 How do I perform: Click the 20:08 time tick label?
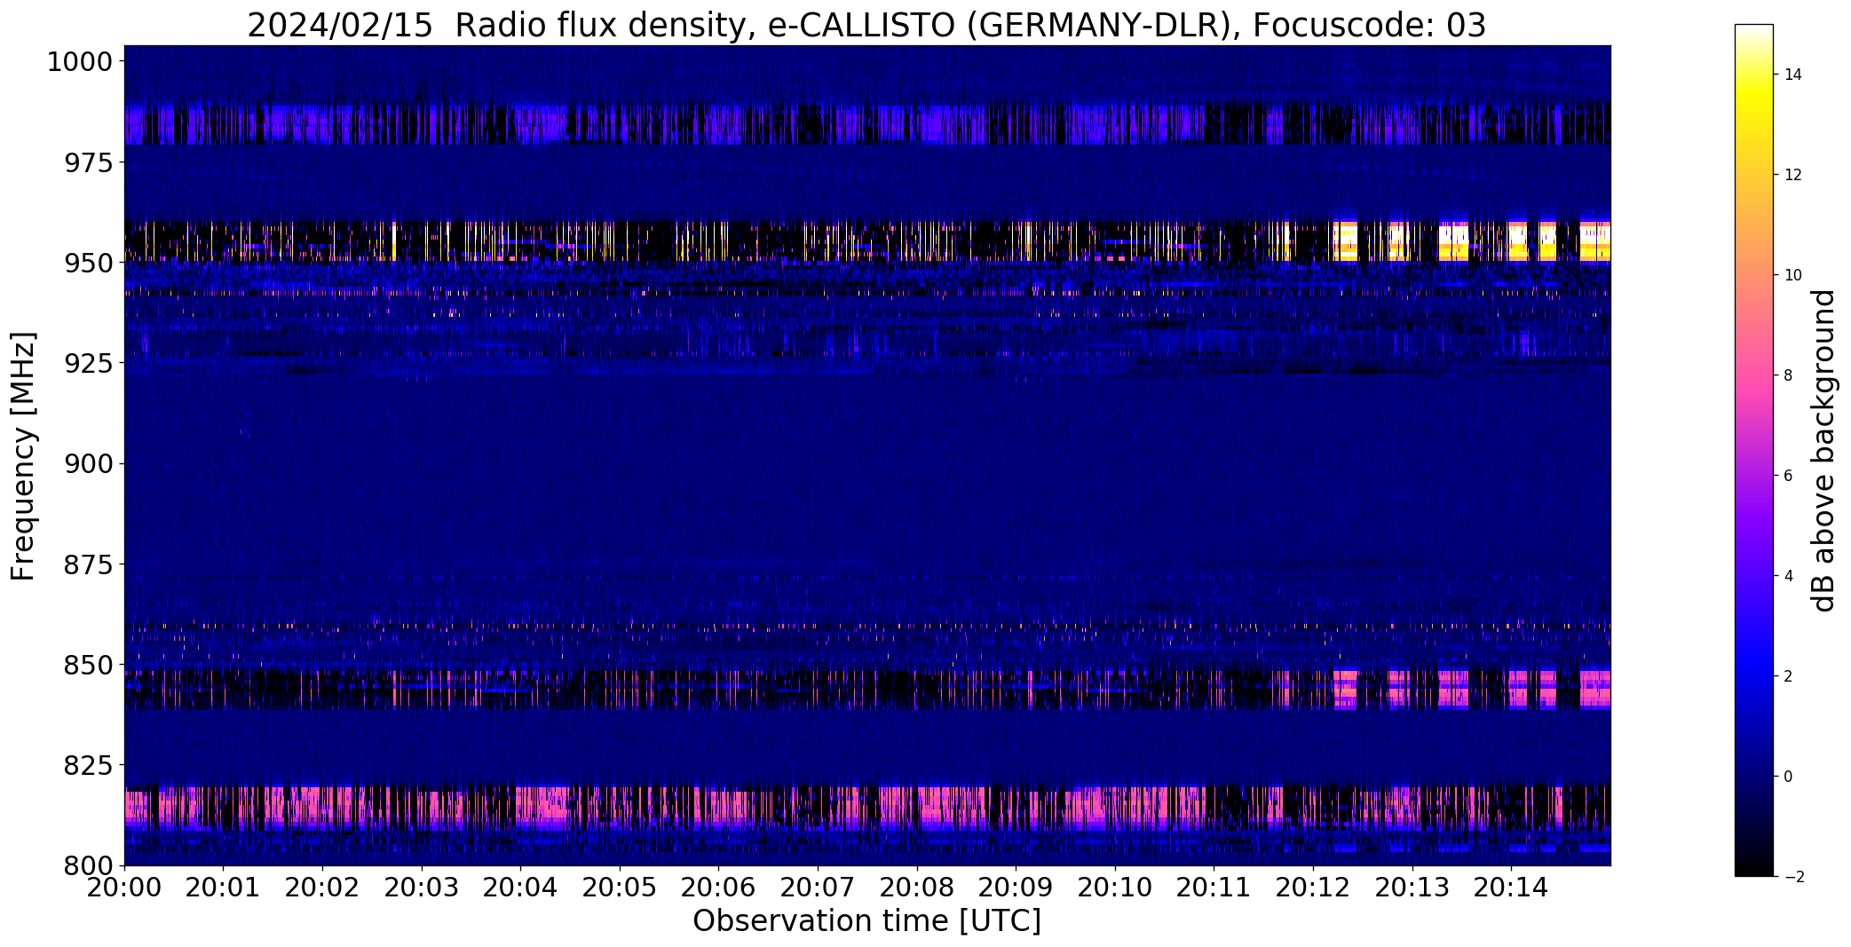917,887
